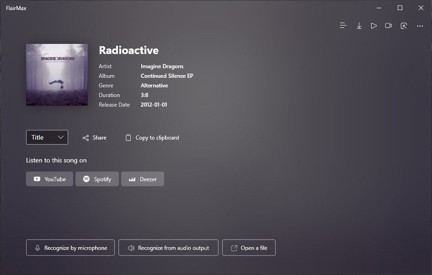Open the song on Spotify
432x275 pixels.
tap(97, 179)
